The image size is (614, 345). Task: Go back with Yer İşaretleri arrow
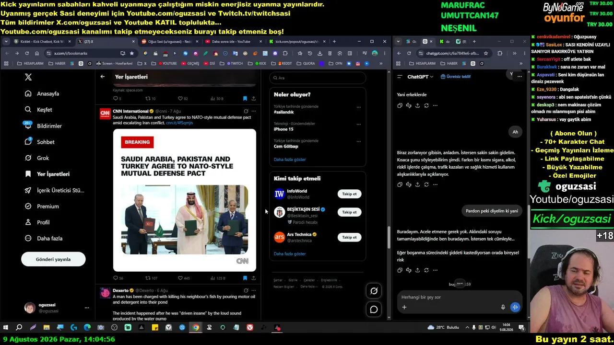[102, 77]
